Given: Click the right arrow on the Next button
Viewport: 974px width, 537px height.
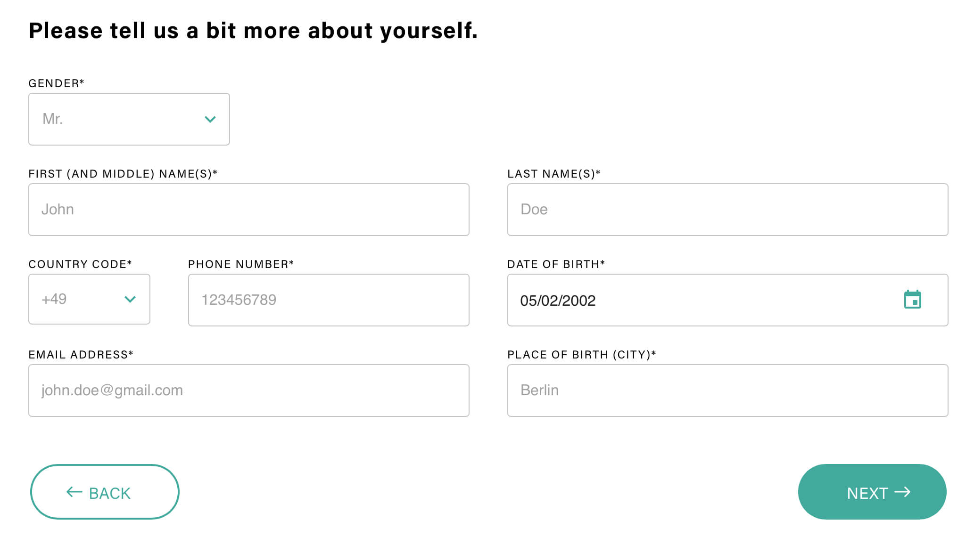Looking at the screenshot, I should (x=902, y=492).
